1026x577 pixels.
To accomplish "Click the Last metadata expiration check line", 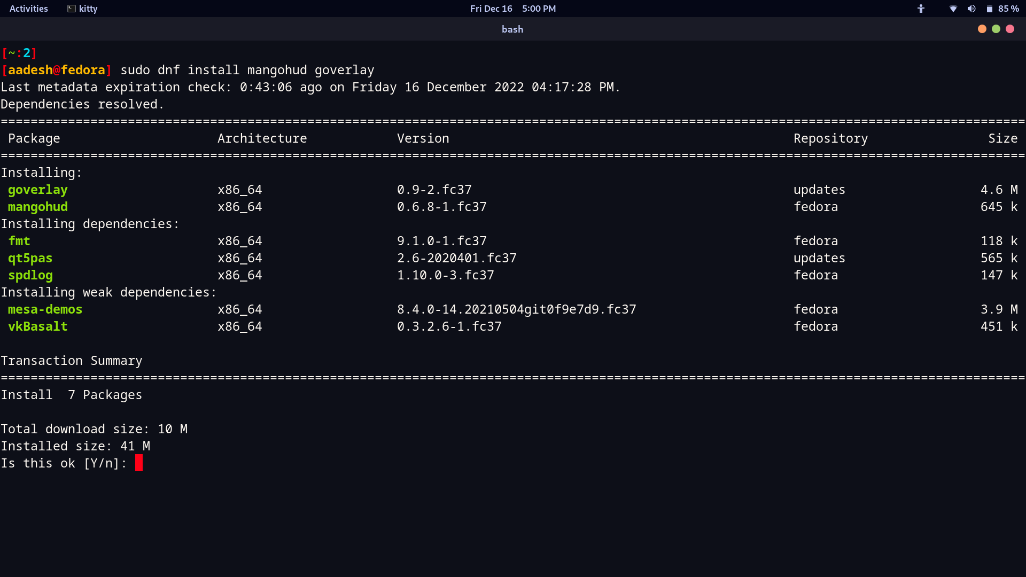I will [310, 87].
